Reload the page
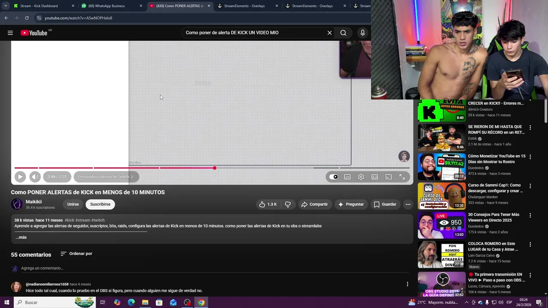The height and width of the screenshot is (308, 548). click(x=27, y=18)
